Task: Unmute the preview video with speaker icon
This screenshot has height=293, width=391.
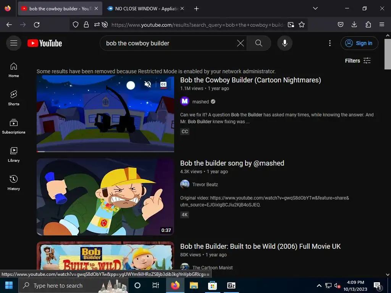Action: (148, 84)
